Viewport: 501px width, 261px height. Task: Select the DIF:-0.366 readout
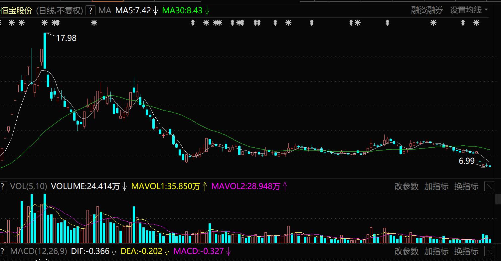coord(90,251)
